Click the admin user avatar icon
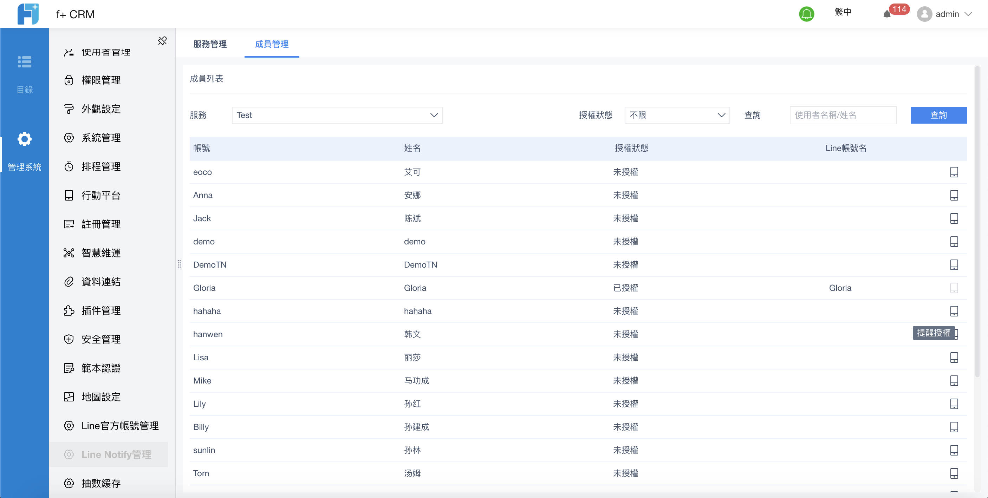Viewport: 988px width, 498px height. [x=924, y=14]
